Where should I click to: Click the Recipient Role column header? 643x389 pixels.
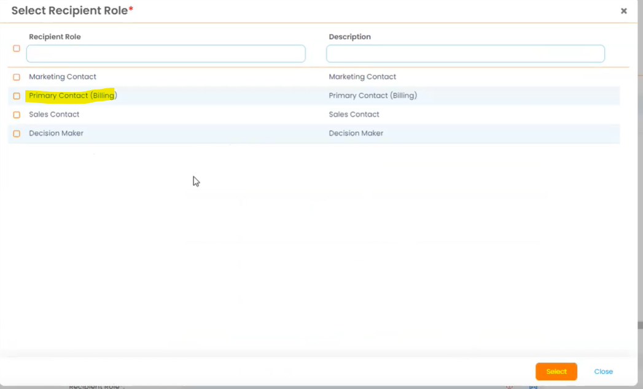(55, 37)
